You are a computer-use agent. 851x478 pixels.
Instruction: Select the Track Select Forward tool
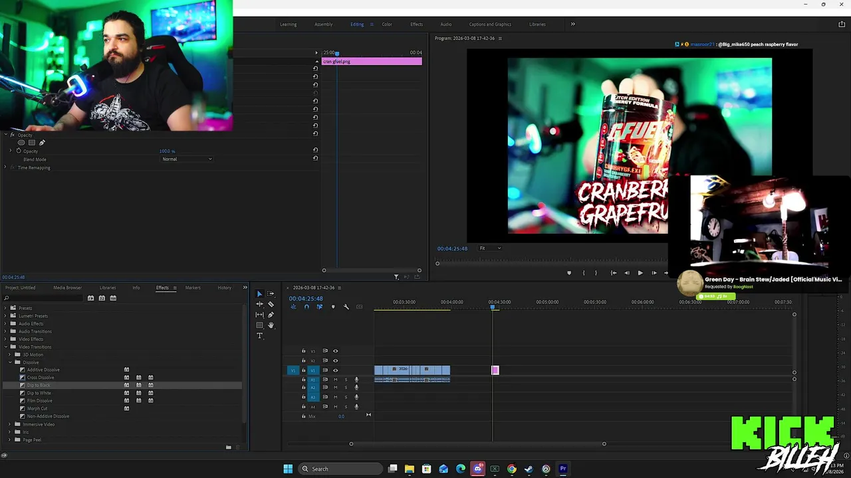tap(271, 294)
